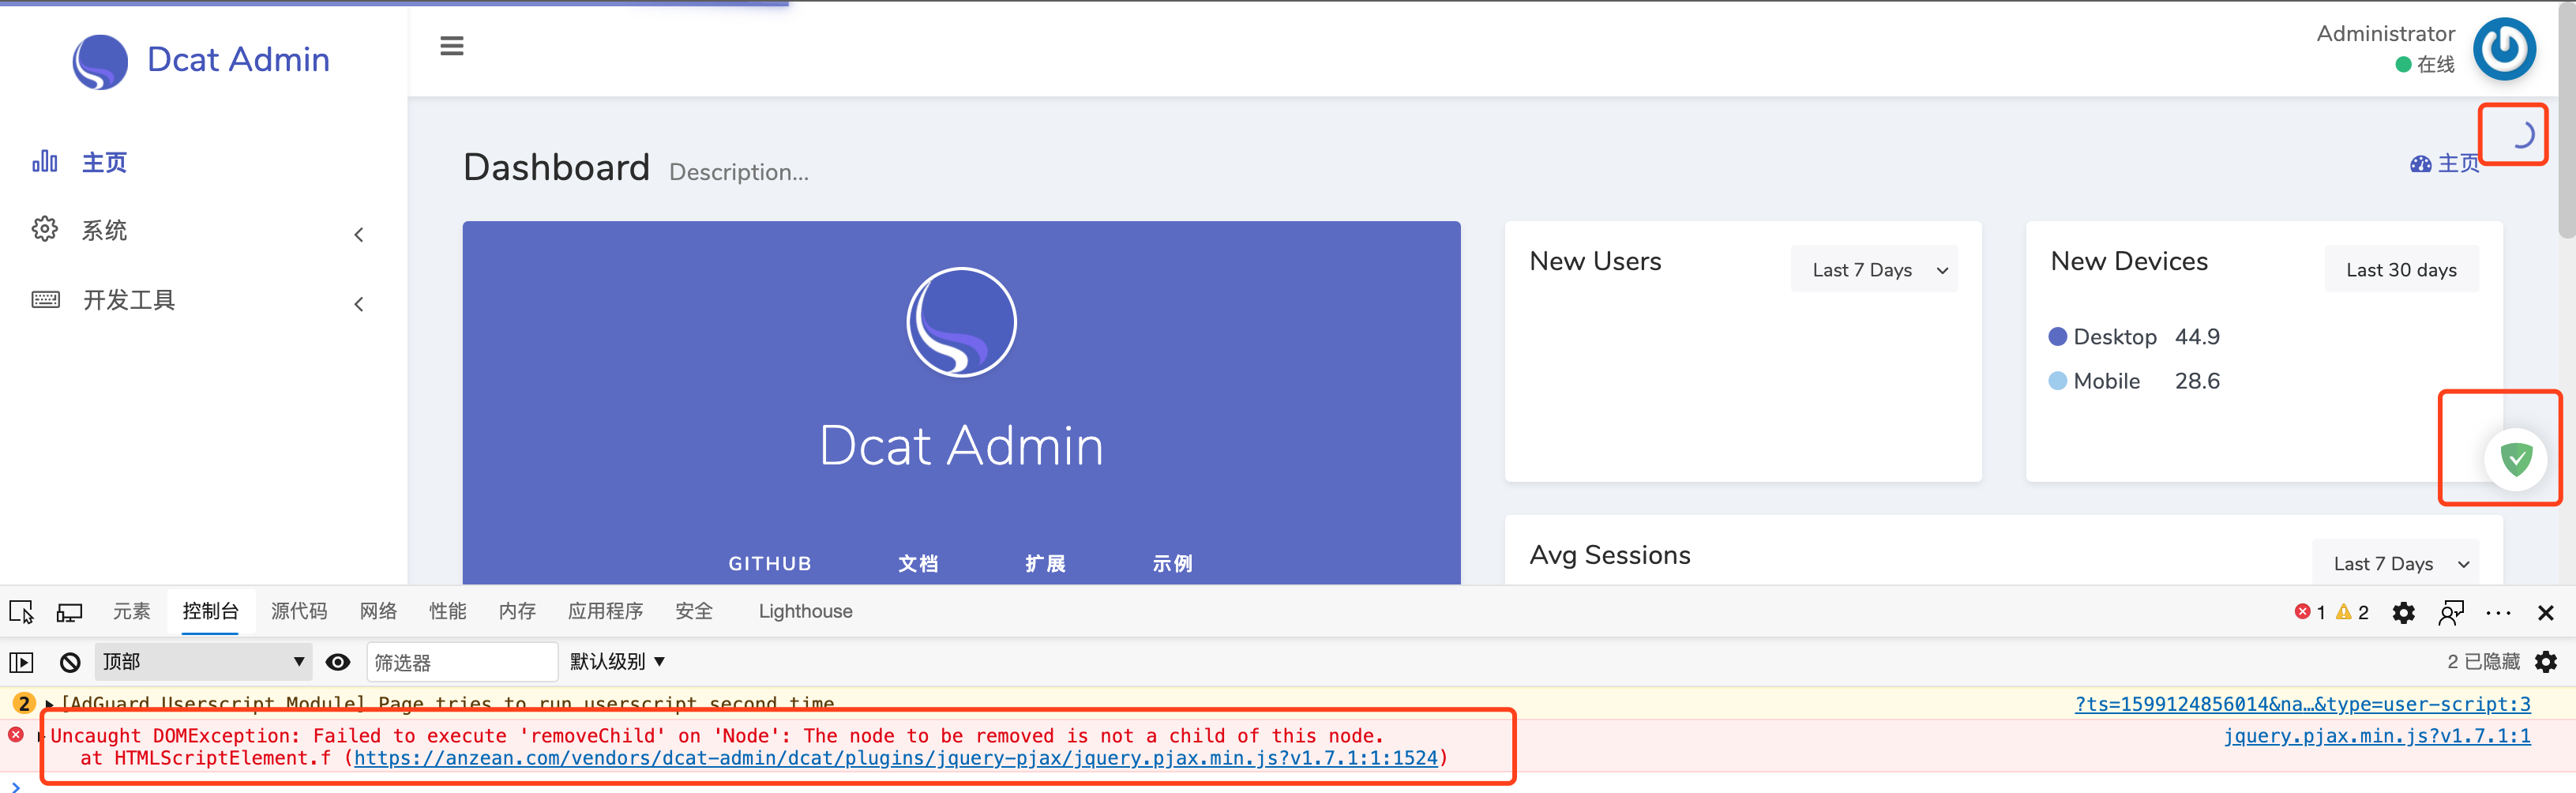The height and width of the screenshot is (793, 2576).
Task: Select the inspect element tool in DevTools
Action: [x=21, y=611]
